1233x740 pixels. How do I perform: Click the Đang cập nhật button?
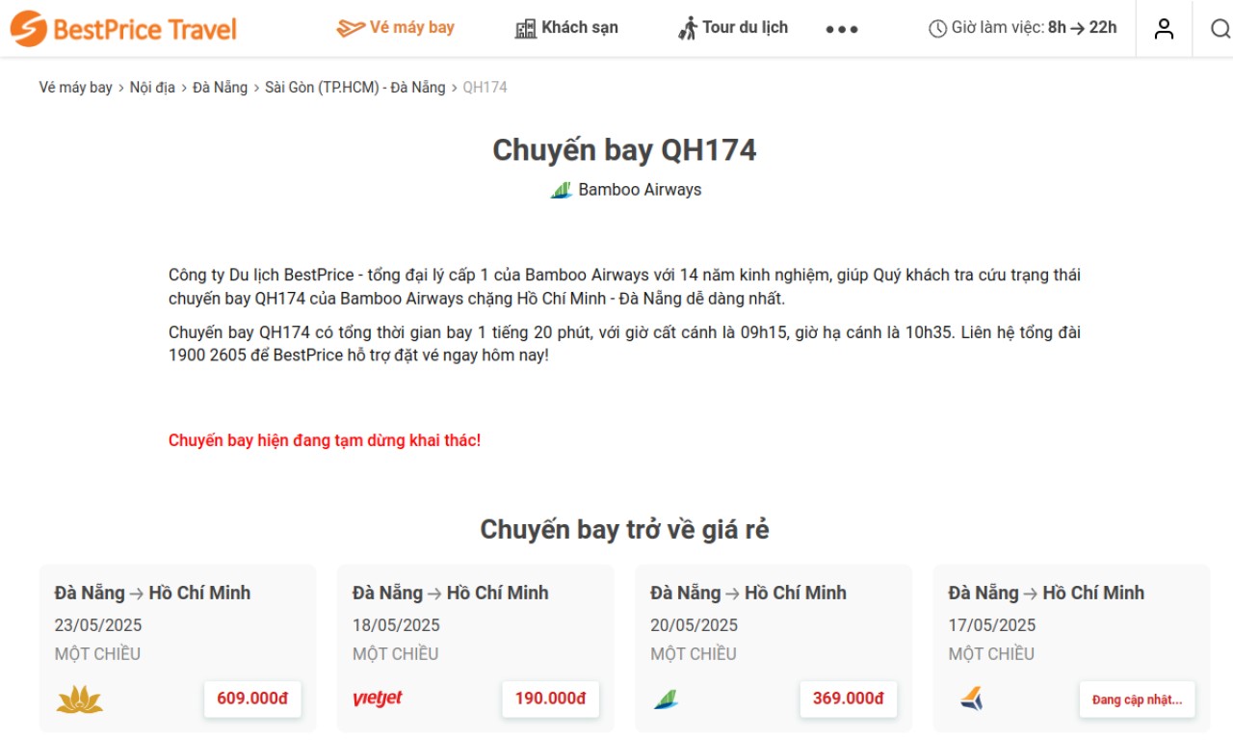coord(1137,700)
